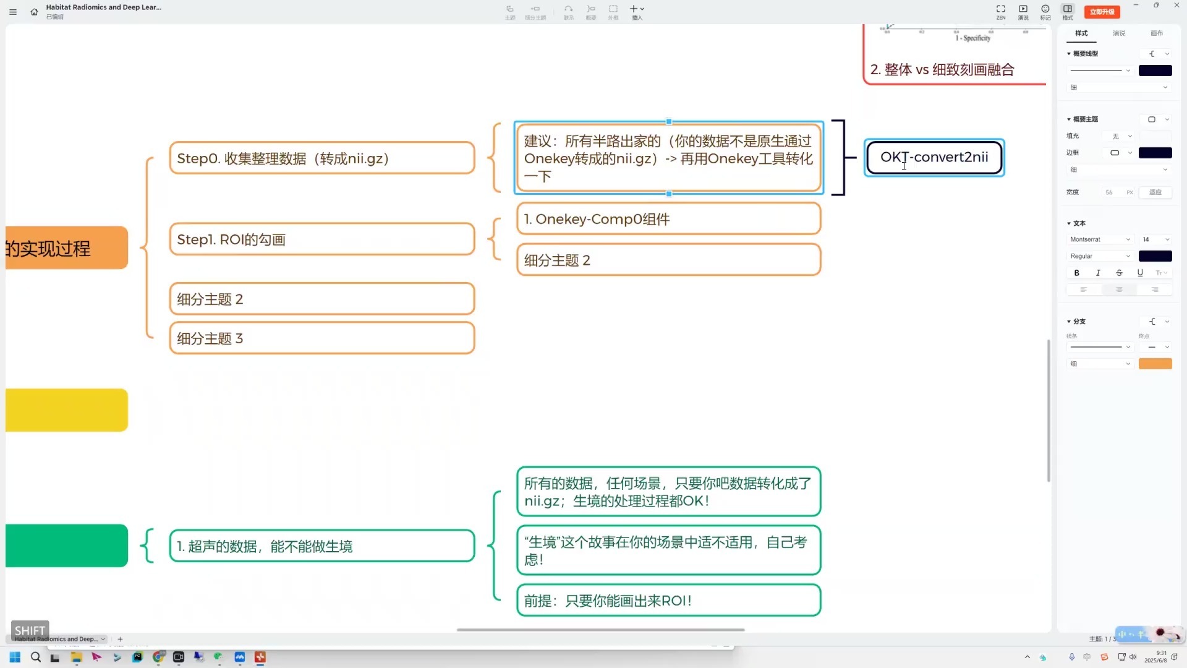Add a new sheet with plus
This screenshot has height=668, width=1187.
tap(120, 639)
